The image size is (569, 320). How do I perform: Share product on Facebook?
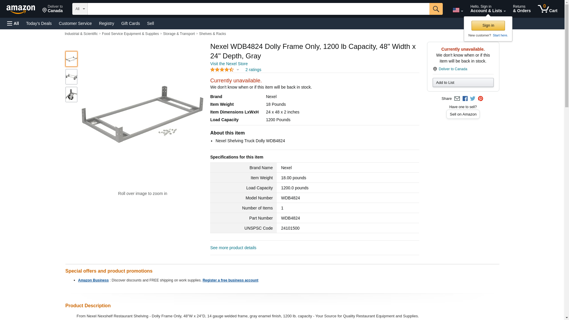465,99
